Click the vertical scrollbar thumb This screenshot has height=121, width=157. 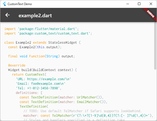[x=155, y=46]
